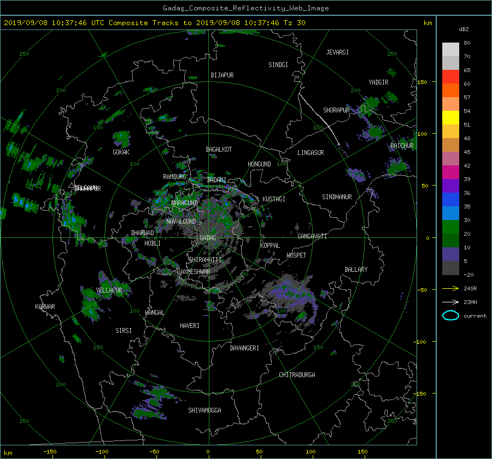Click the LAXMESHWAR city label
The image size is (492, 459).
point(194,272)
